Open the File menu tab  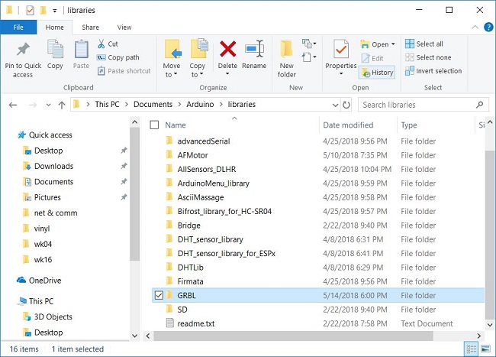[x=18, y=28]
